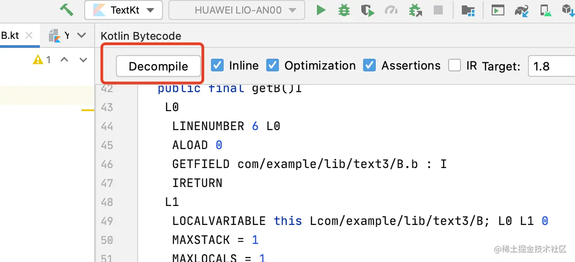Screen dimensions: 575x262
Task: Open the profiler gauge icon
Action: click(390, 10)
